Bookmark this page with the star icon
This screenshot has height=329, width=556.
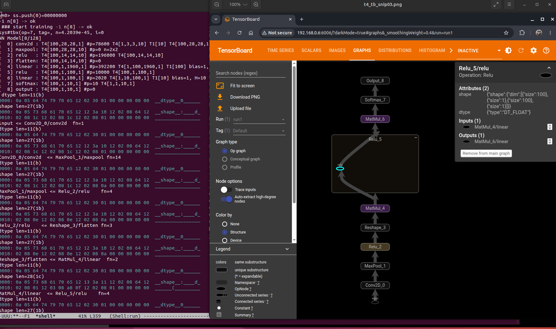pyautogui.click(x=506, y=33)
